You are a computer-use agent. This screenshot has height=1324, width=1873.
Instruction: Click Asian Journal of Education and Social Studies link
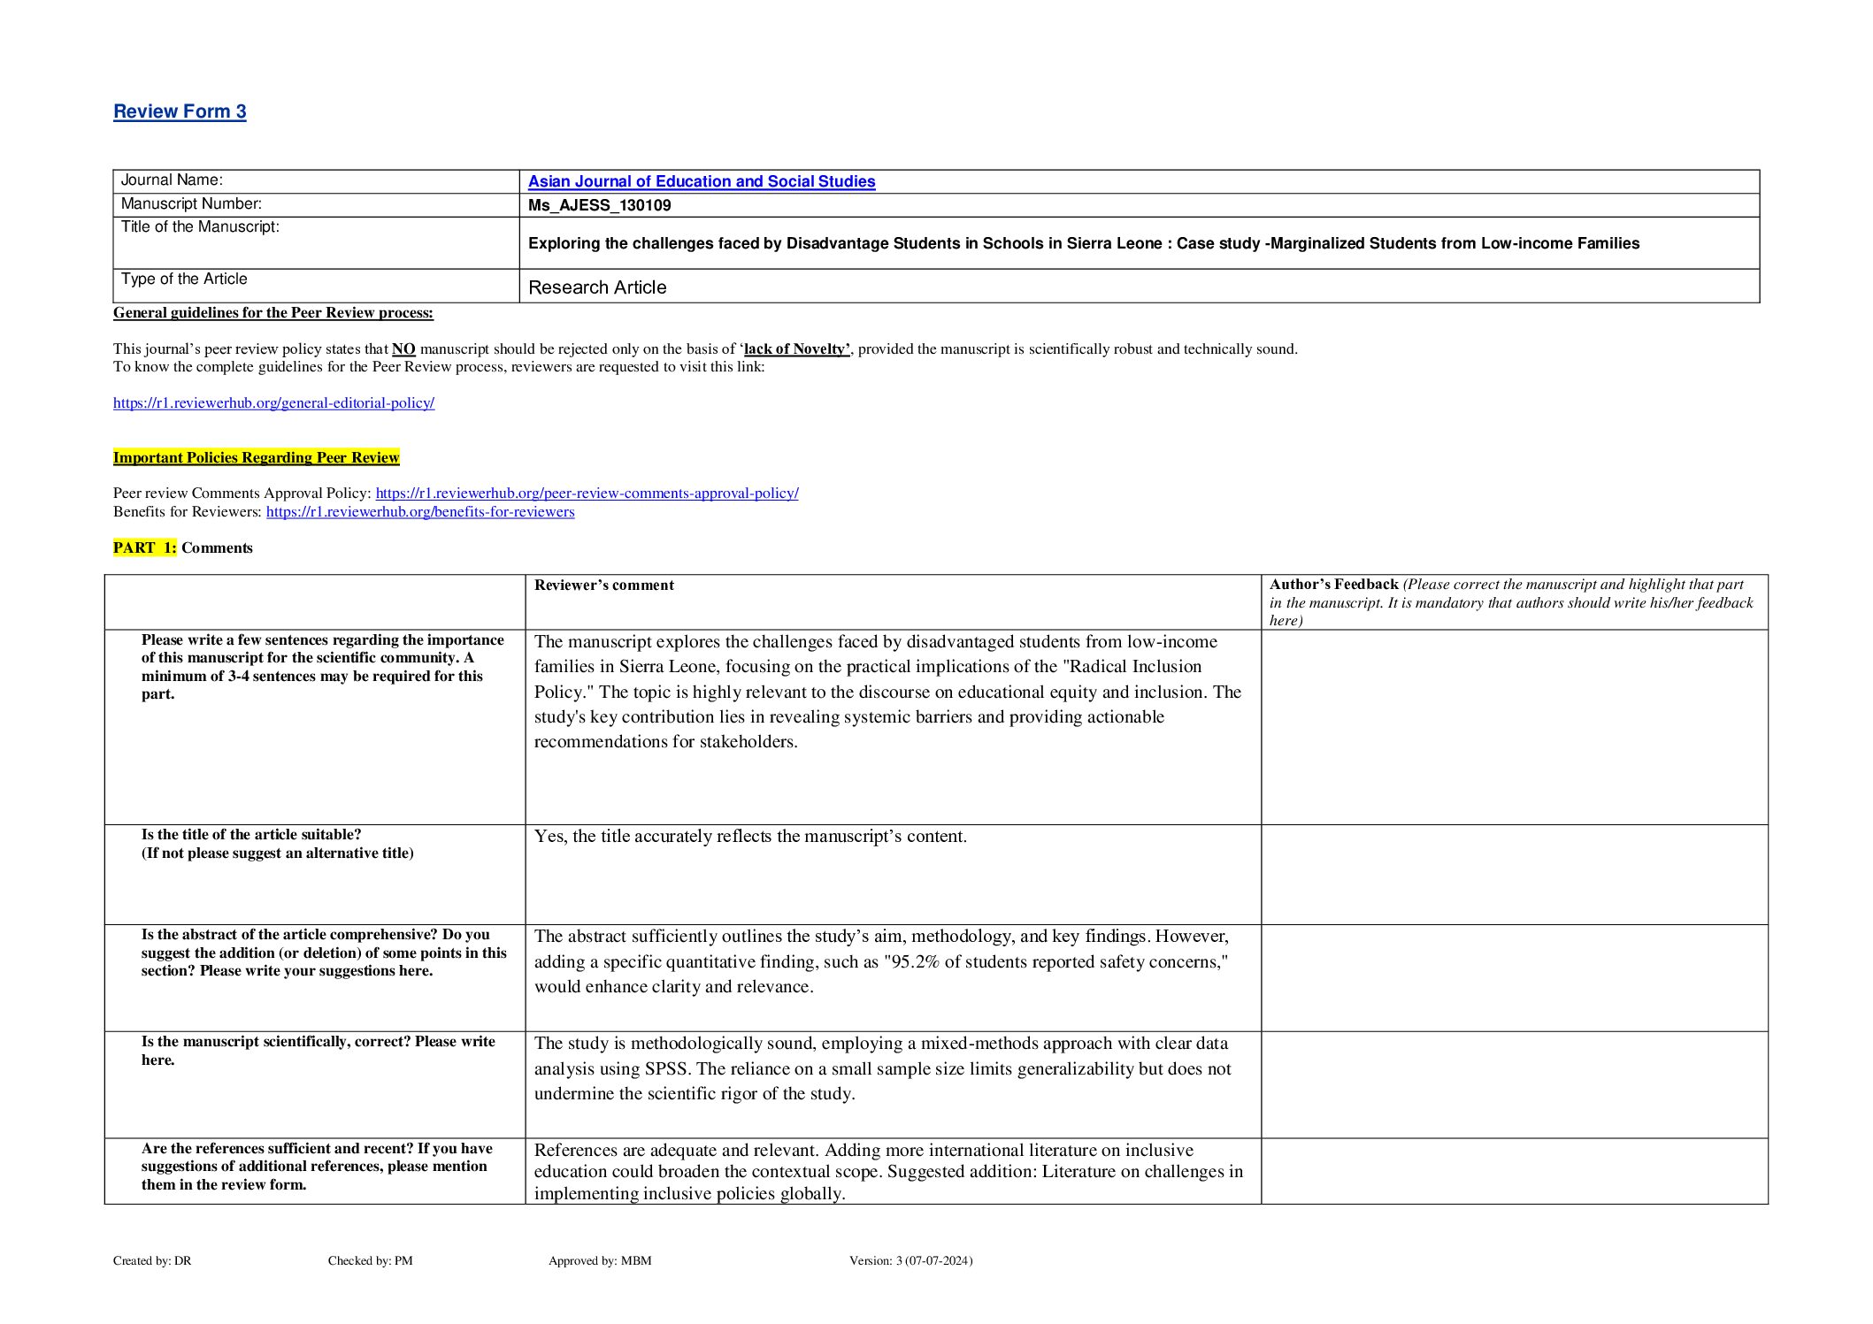[701, 181]
